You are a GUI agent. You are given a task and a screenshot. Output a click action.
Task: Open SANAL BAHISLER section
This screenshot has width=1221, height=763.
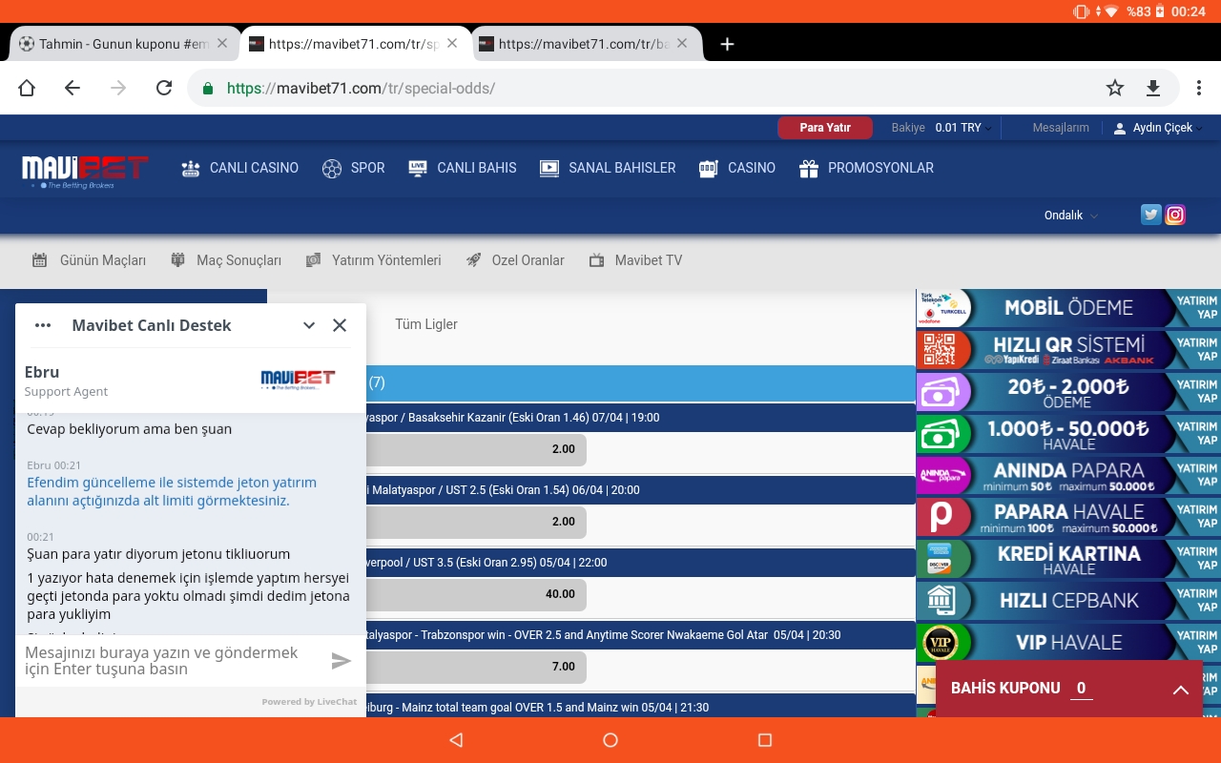[x=607, y=168]
